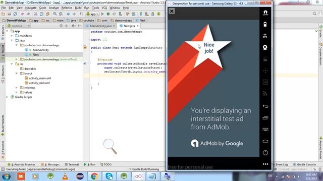Click the Redo arrow icon
Viewport: 323px width, 181px height.
point(28,14)
